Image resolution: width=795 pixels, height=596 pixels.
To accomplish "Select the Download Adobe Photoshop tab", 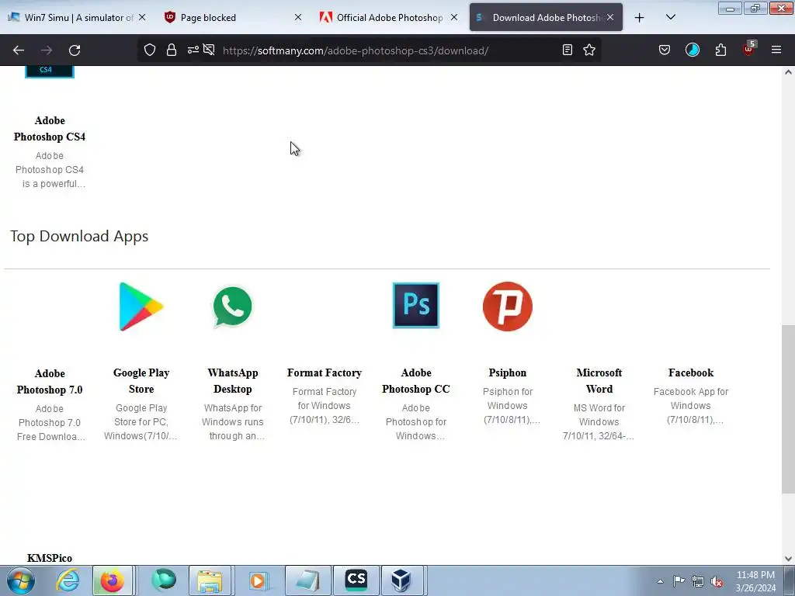I will pos(546,18).
